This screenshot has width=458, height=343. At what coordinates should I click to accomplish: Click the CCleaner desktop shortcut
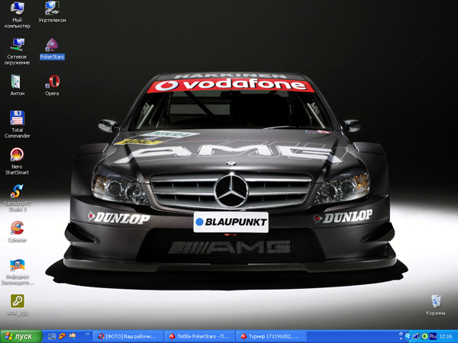[x=17, y=229]
